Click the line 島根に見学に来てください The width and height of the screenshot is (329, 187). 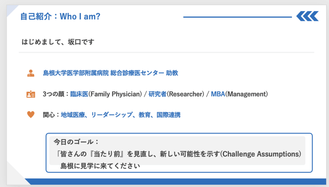(100, 166)
